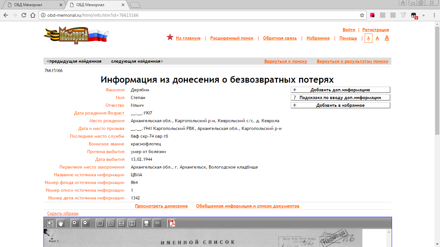The image size is (440, 247).
Task: Click case number value 1342
Action: tap(135, 198)
